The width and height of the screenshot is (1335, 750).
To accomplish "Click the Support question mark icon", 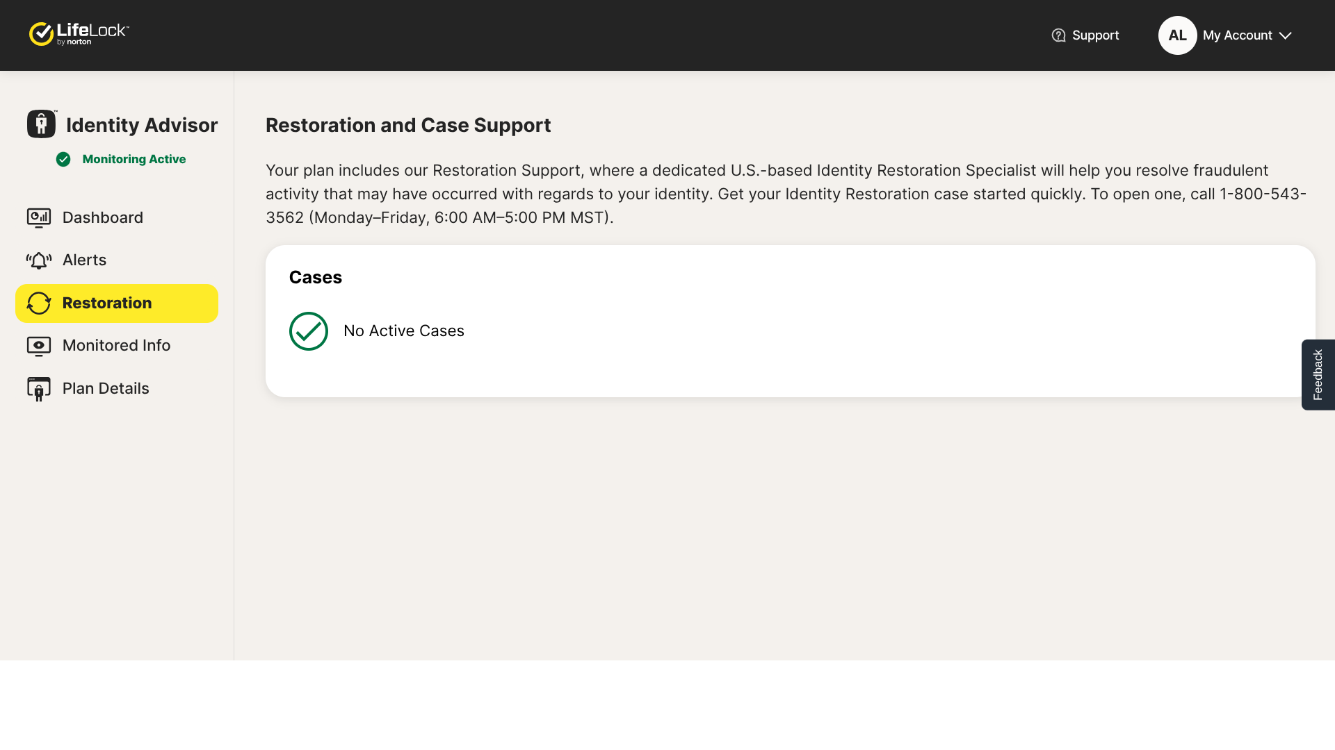I will [x=1058, y=35].
